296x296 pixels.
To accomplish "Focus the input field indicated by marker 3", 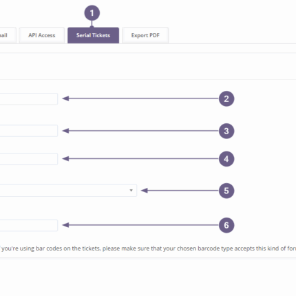I will click(x=29, y=131).
